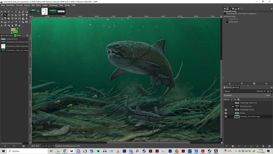This screenshot has height=154, width=273.
Task: Open the px unit dropdown in status bar
Action: coord(44,146)
